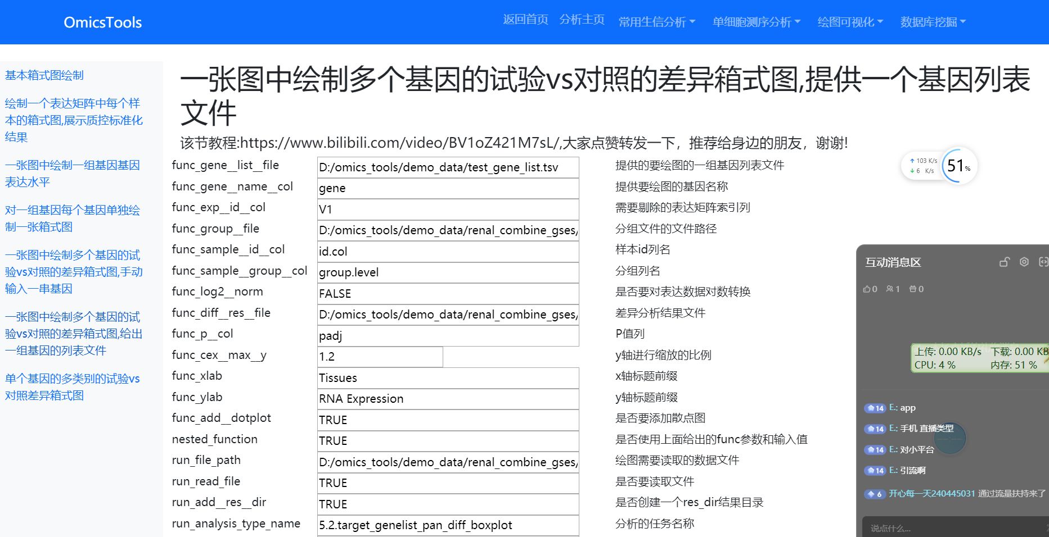This screenshot has height=537, width=1049.
Task: Click the description 提供的要绘图的一组基因列表文件
Action: coord(700,165)
